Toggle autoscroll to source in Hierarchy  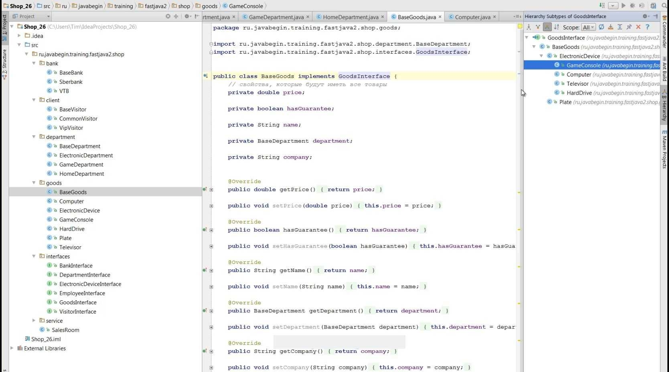coord(610,27)
